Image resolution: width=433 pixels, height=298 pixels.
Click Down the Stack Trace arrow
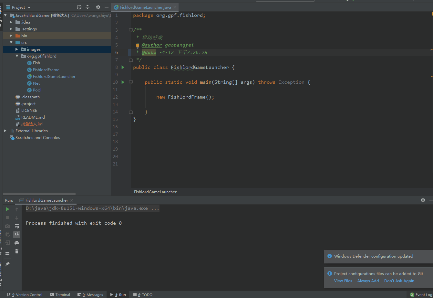coord(17,218)
